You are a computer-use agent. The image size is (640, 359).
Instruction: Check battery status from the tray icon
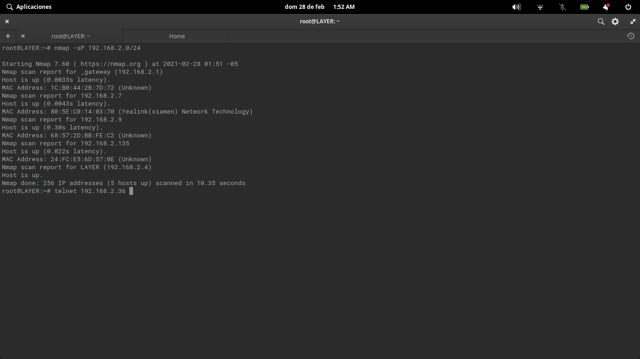tap(584, 7)
